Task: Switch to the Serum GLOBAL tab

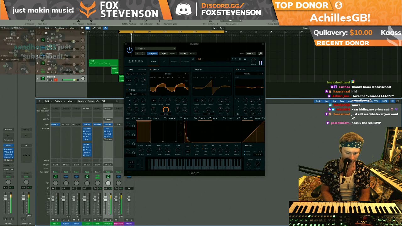Action: (x=185, y=62)
